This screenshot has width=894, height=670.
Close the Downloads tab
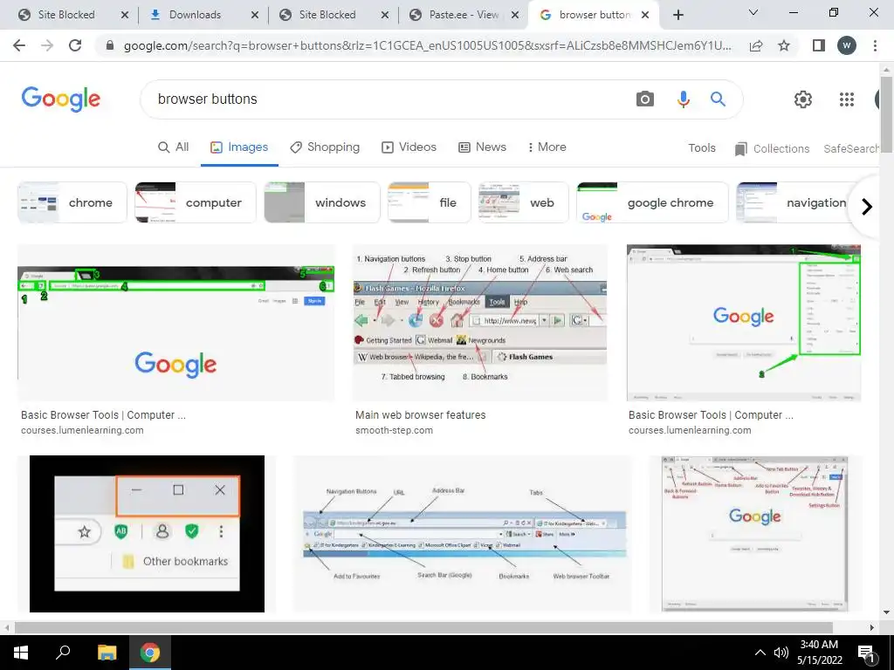click(x=255, y=16)
